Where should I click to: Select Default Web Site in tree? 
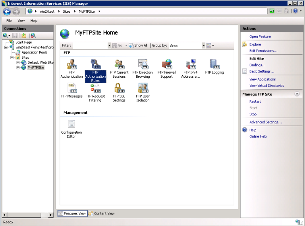[x=40, y=63]
